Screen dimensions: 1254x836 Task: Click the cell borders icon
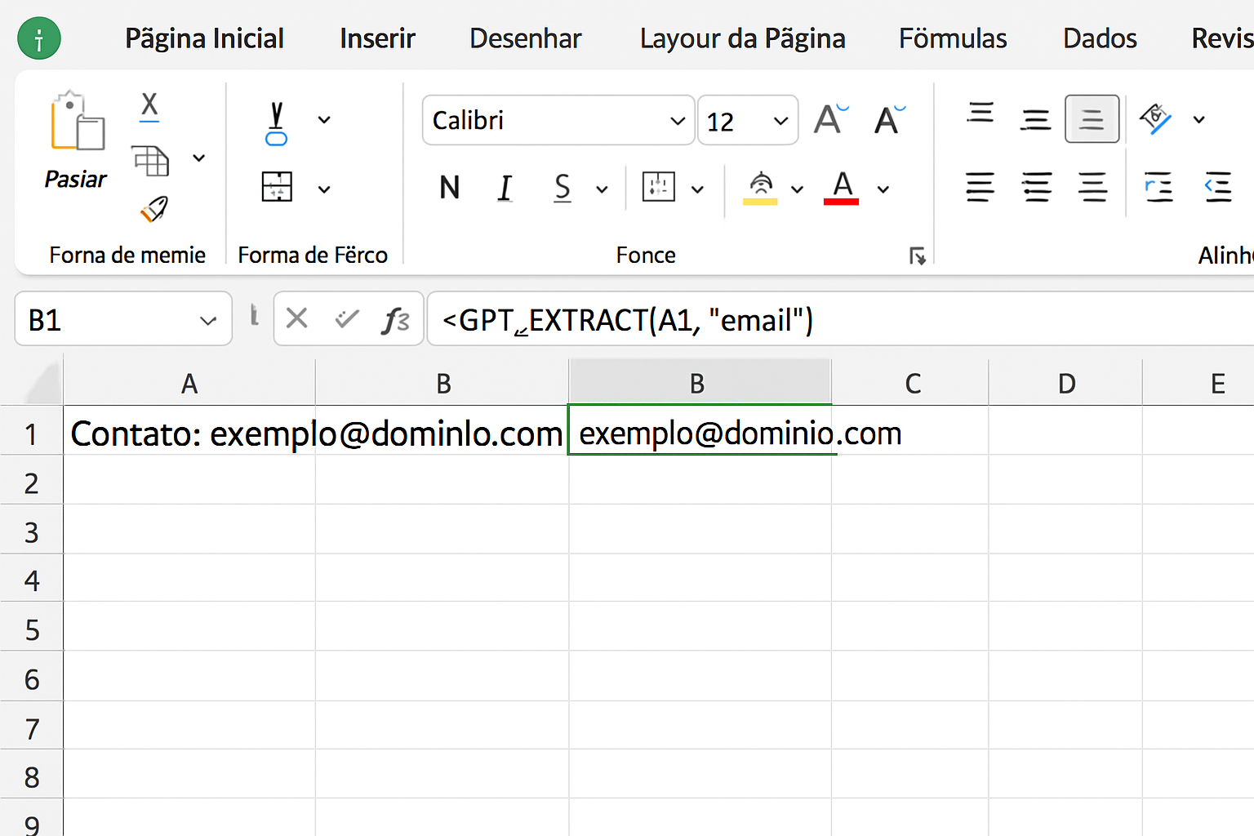coord(658,187)
